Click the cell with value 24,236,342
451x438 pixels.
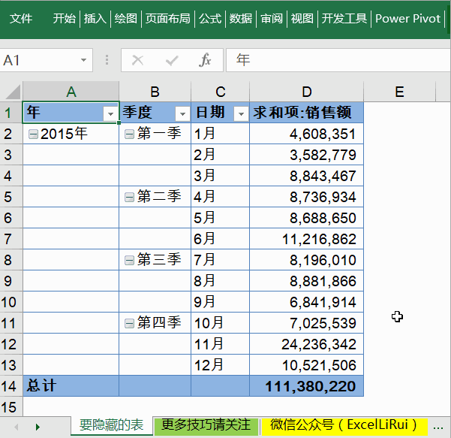307,344
